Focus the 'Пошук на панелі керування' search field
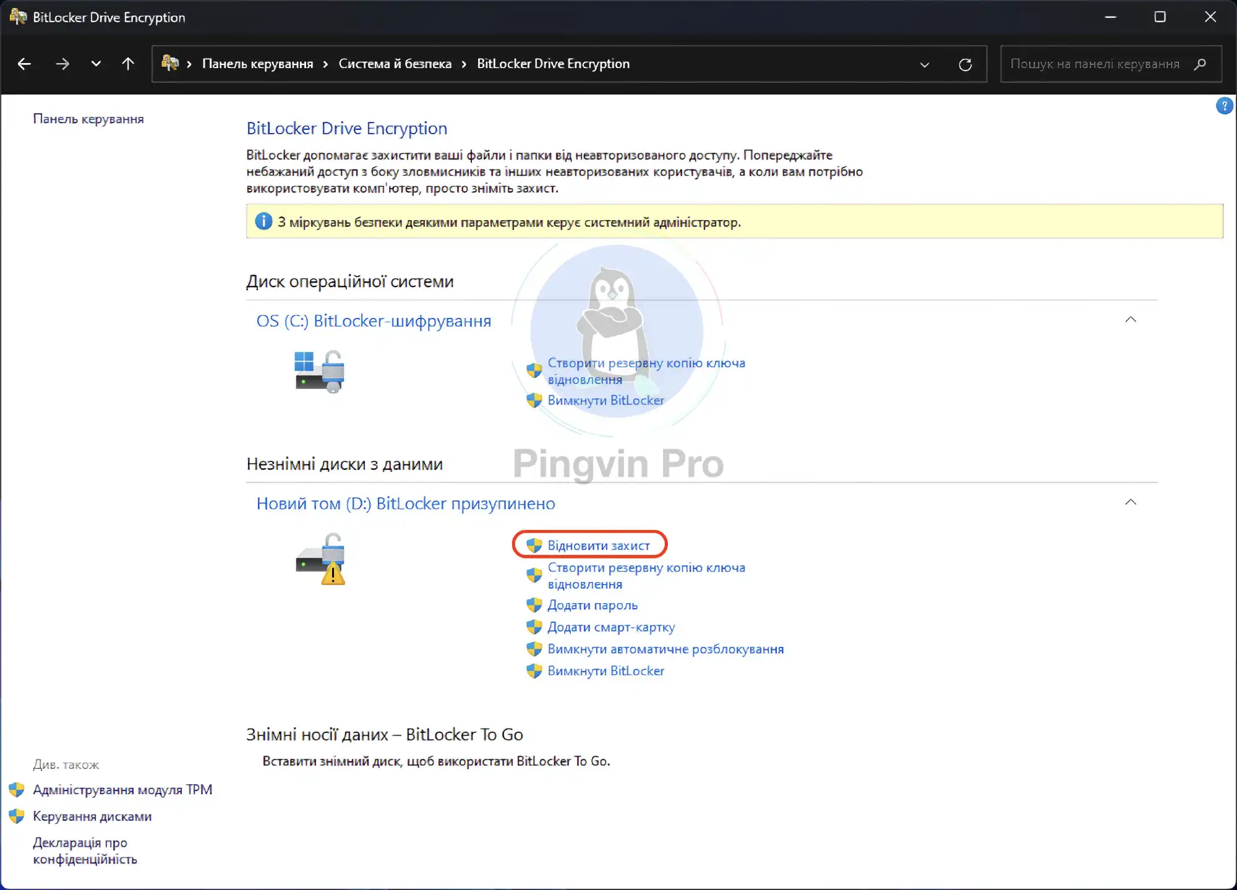Viewport: 1237px width, 890px height. [1111, 64]
